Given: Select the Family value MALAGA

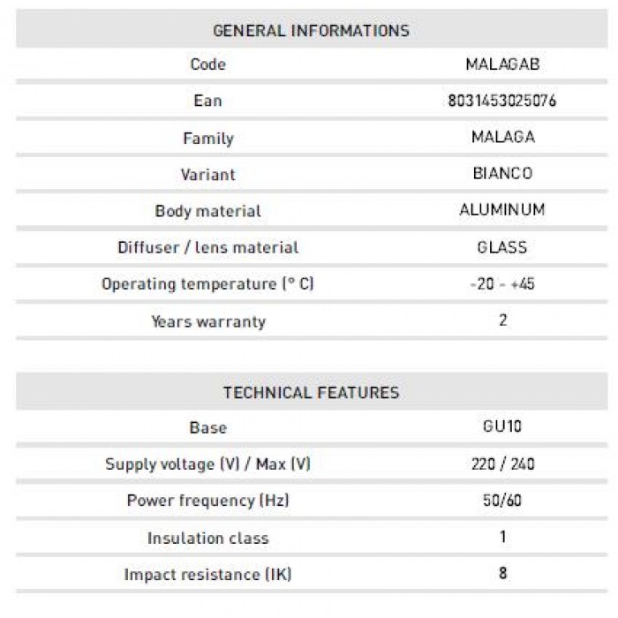Looking at the screenshot, I should pyautogui.click(x=502, y=137).
